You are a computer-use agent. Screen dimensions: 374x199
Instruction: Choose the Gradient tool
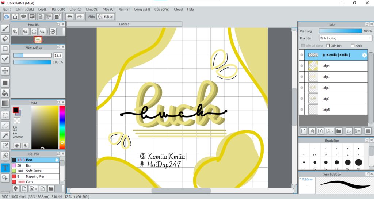(5, 103)
